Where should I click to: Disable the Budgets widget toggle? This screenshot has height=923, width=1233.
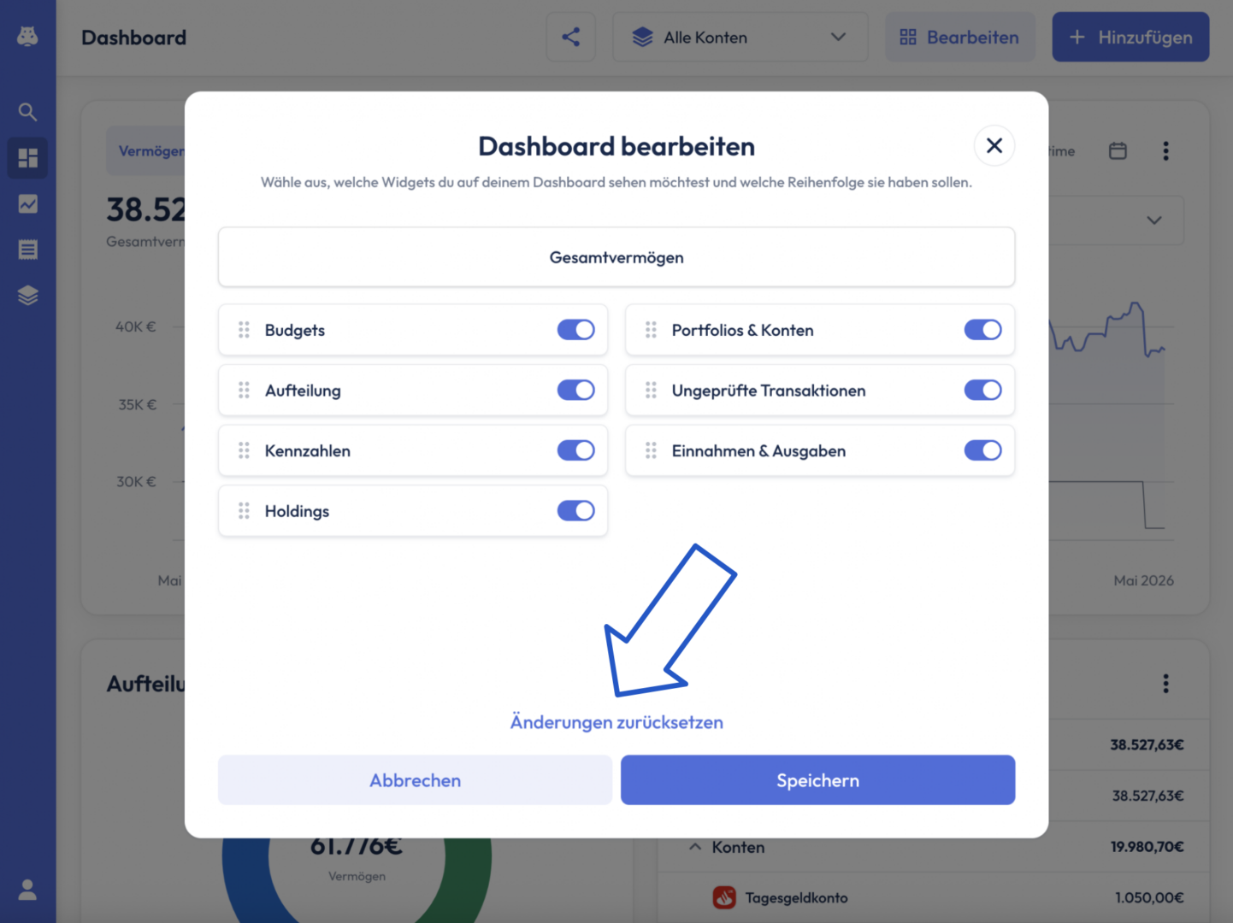pyautogui.click(x=576, y=330)
